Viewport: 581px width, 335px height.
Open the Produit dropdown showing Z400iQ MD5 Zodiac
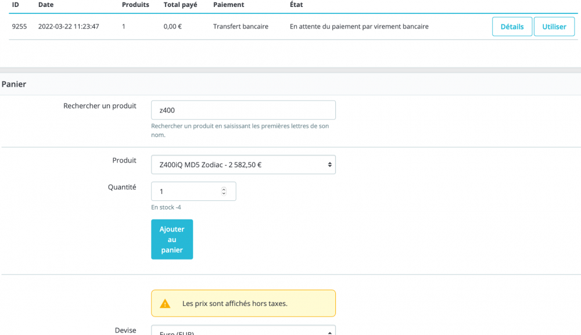(x=243, y=164)
